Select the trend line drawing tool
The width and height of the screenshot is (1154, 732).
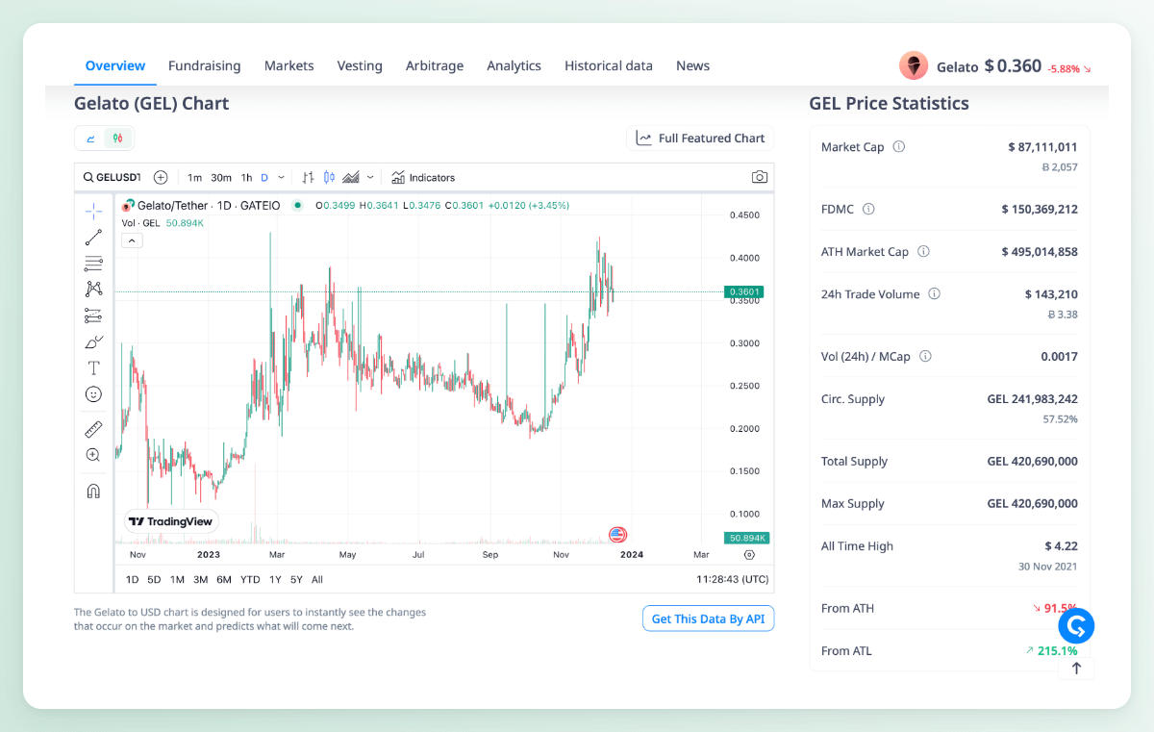coord(93,238)
